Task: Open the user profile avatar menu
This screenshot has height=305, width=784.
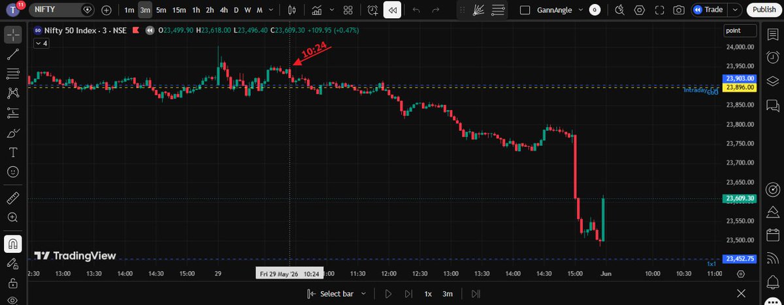Action: 14,10
